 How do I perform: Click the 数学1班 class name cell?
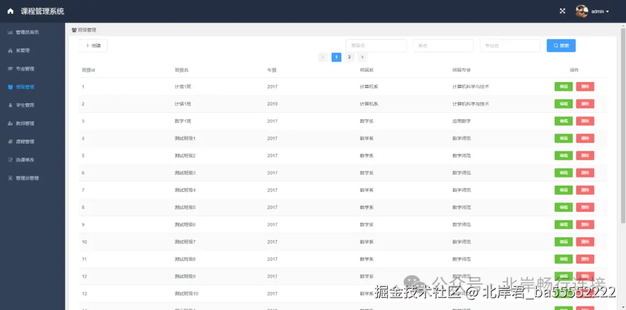pos(183,121)
